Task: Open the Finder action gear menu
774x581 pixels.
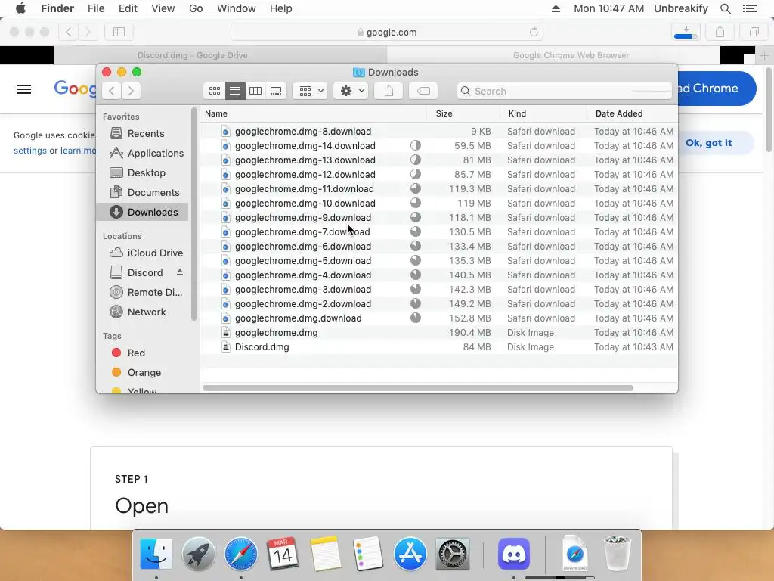Action: (x=351, y=91)
